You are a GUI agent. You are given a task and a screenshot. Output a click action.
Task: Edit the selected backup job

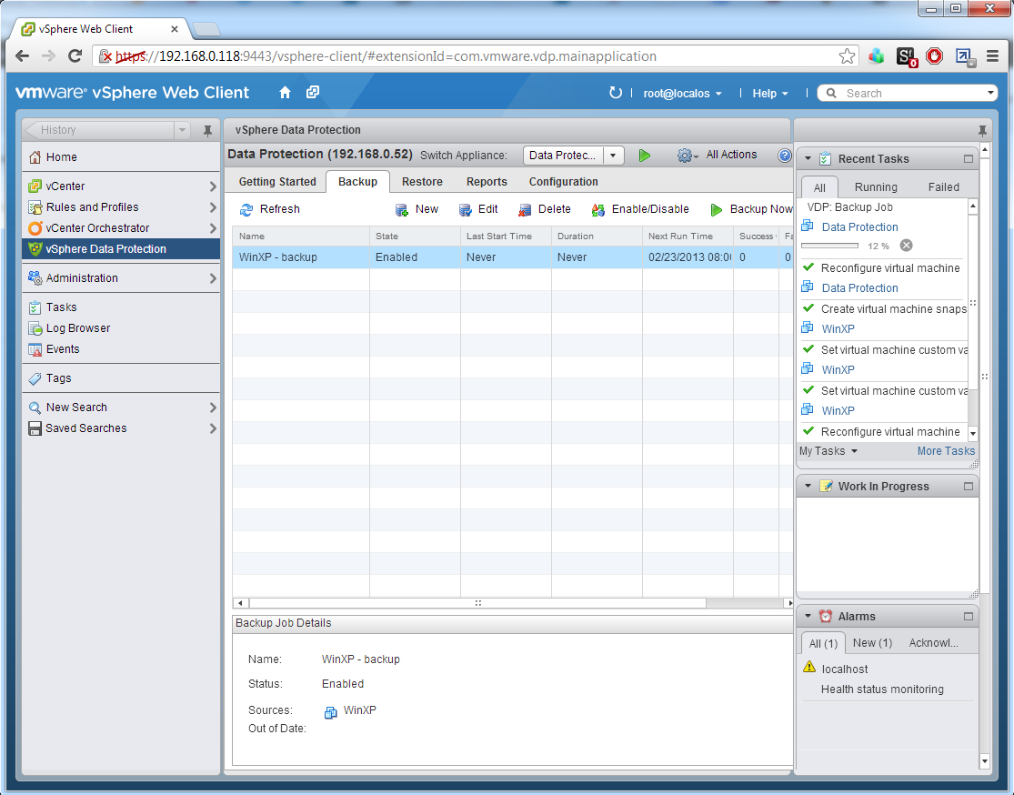coord(478,209)
